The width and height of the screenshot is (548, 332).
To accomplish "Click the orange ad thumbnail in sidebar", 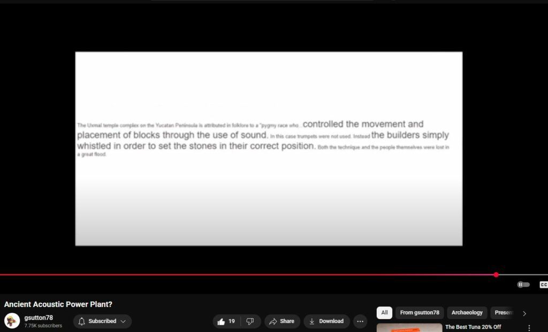I will click(409, 328).
